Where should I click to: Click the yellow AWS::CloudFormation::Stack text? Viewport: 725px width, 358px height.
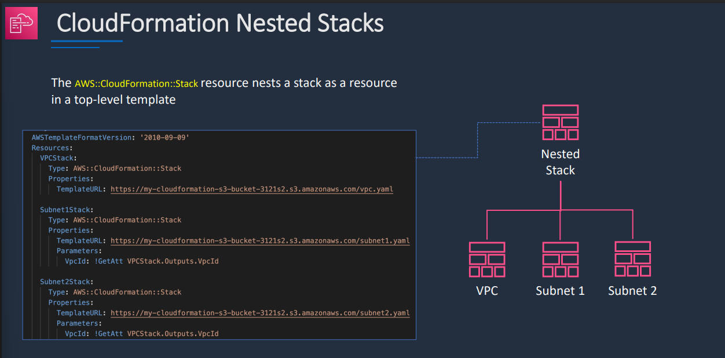pos(136,83)
